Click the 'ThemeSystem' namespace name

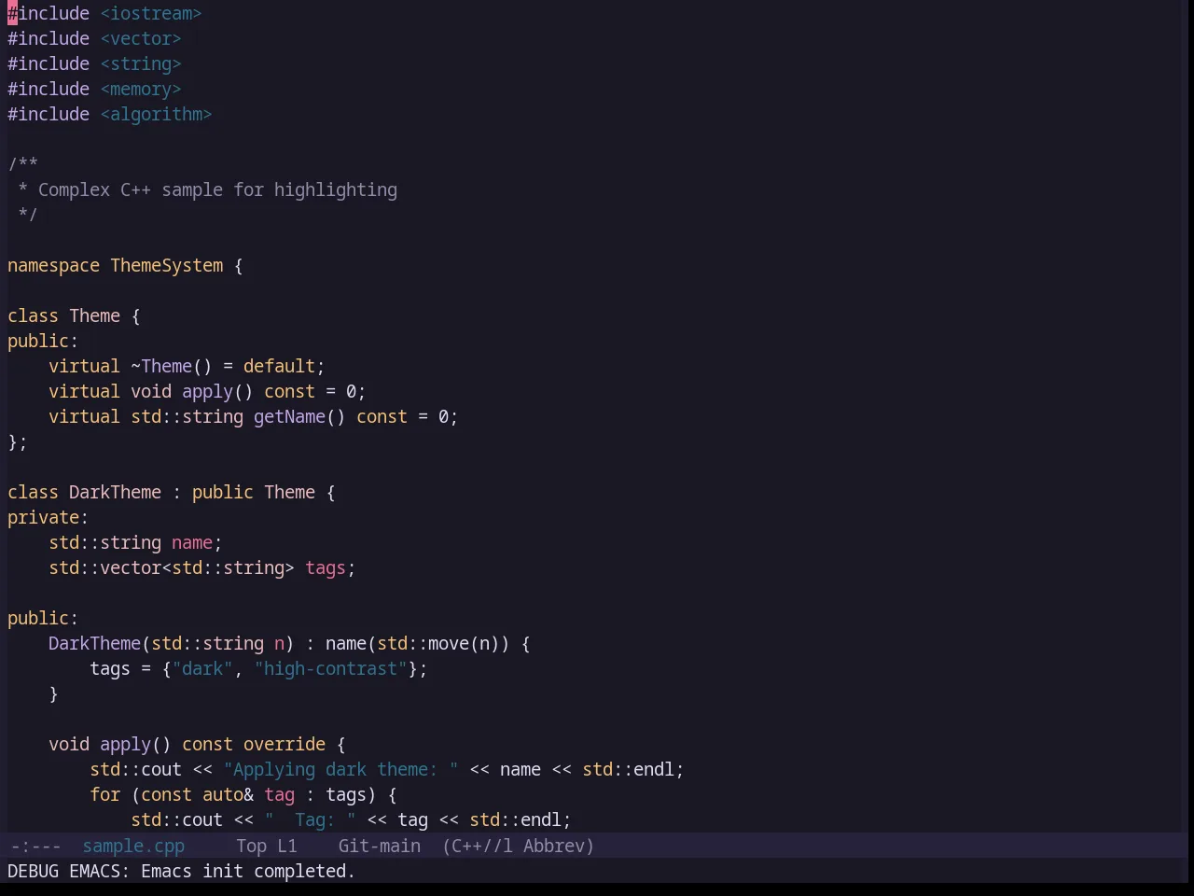(167, 265)
